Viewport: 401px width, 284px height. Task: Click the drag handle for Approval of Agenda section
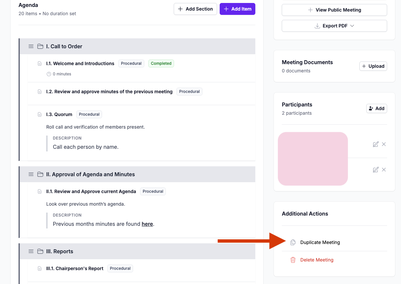click(31, 174)
